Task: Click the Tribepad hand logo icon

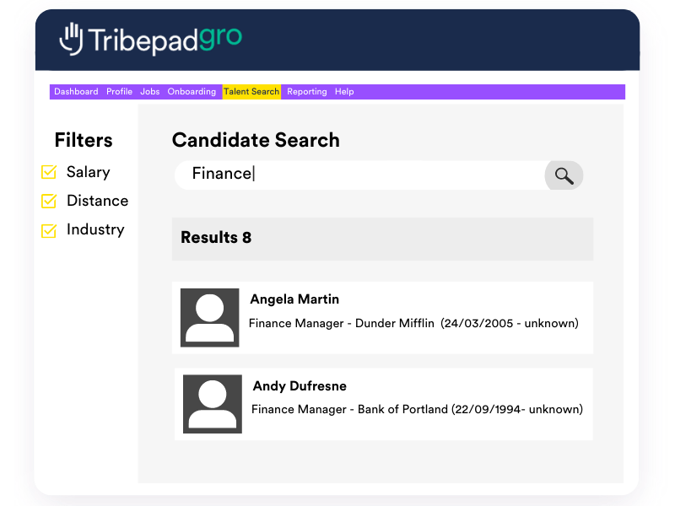Action: (x=72, y=39)
